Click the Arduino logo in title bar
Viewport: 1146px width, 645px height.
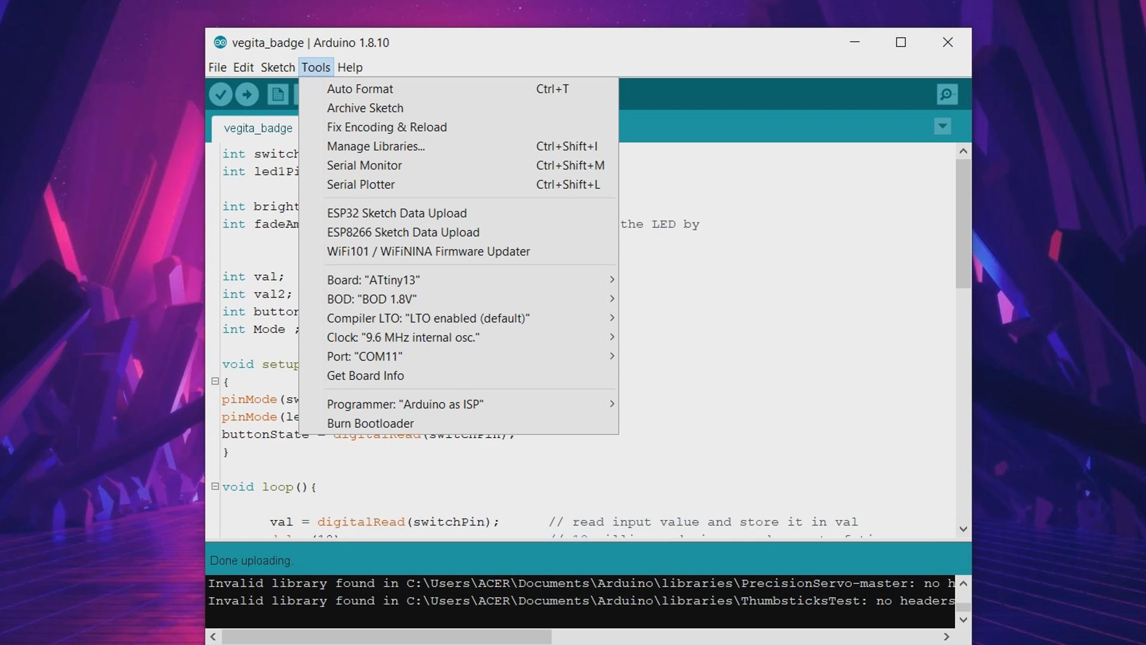point(220,42)
